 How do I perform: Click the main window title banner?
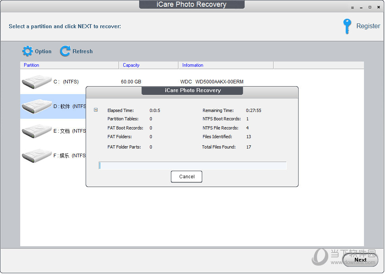(x=192, y=4)
